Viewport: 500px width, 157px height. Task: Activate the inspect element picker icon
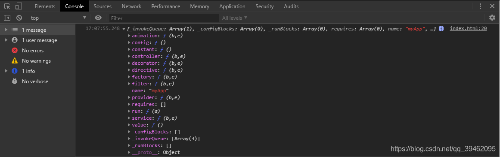pyautogui.click(x=7, y=6)
